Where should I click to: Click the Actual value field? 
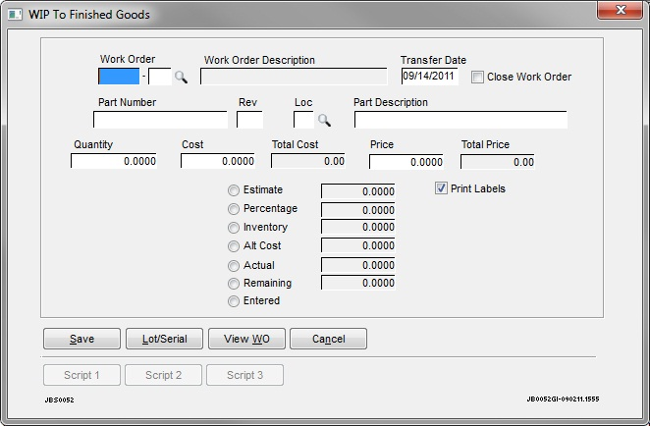(x=358, y=265)
